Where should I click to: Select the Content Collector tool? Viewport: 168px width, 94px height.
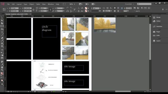pyautogui.click(x=2, y=29)
